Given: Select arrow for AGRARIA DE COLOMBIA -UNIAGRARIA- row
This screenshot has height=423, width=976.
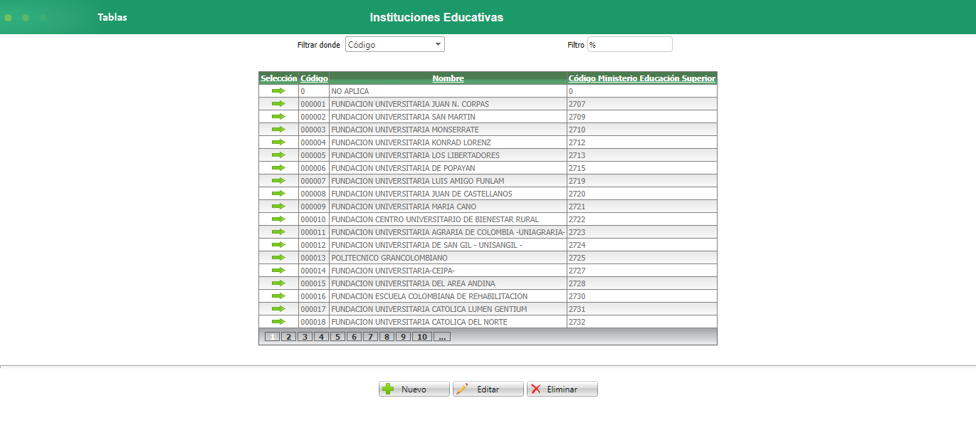Looking at the screenshot, I should [278, 232].
